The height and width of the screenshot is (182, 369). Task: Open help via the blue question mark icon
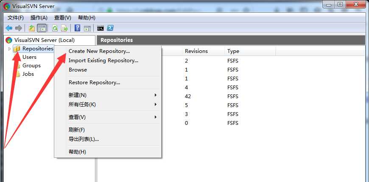[78, 28]
